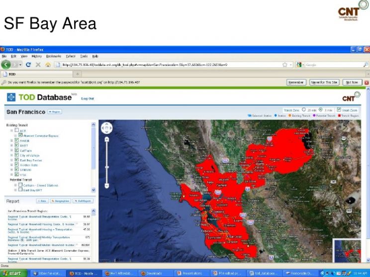Open the Windows Start button

[13, 273]
